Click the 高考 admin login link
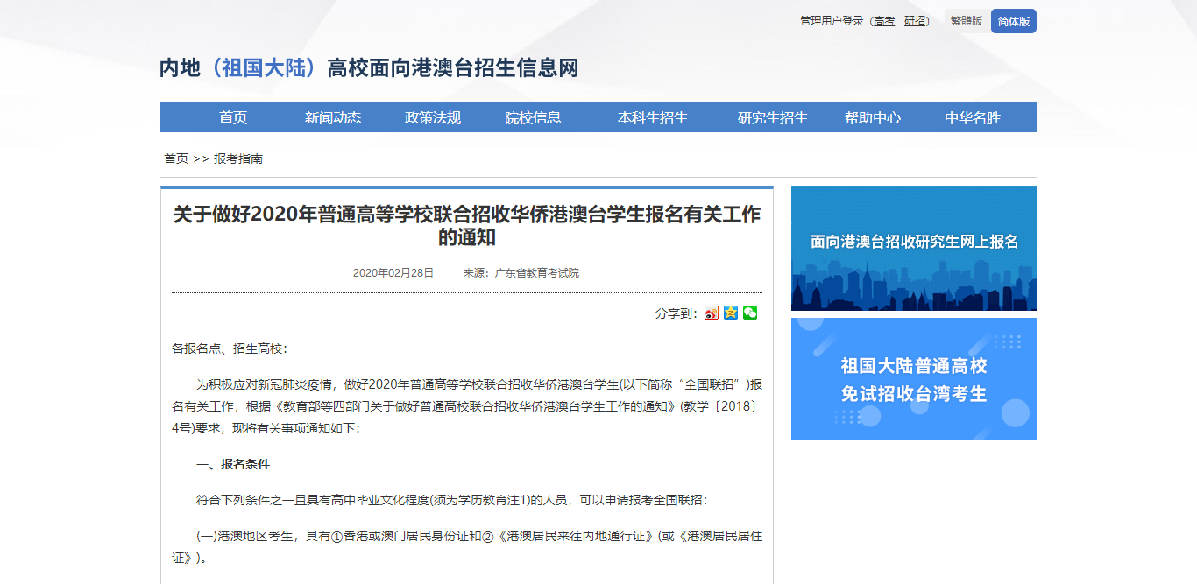 [884, 21]
